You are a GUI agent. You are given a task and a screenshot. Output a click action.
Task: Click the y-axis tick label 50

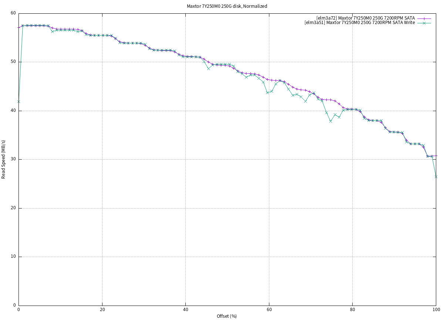13,62
